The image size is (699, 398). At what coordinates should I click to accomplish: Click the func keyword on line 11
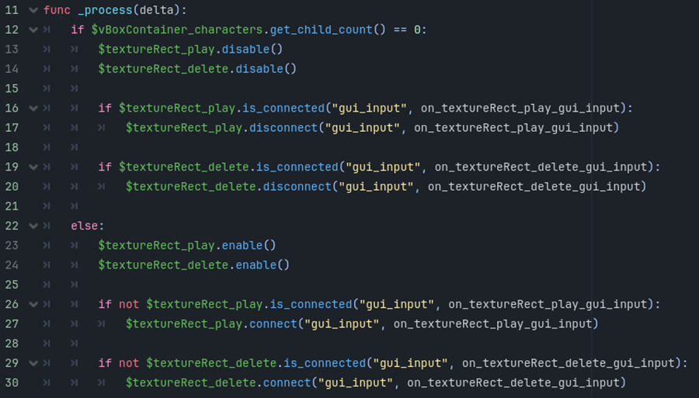click(57, 10)
